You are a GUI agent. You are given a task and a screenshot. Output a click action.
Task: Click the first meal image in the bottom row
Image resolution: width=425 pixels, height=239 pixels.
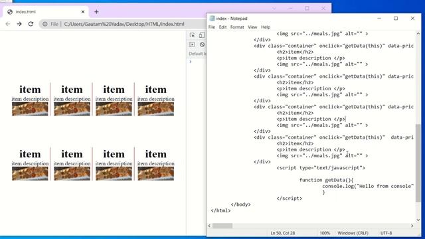click(30, 173)
